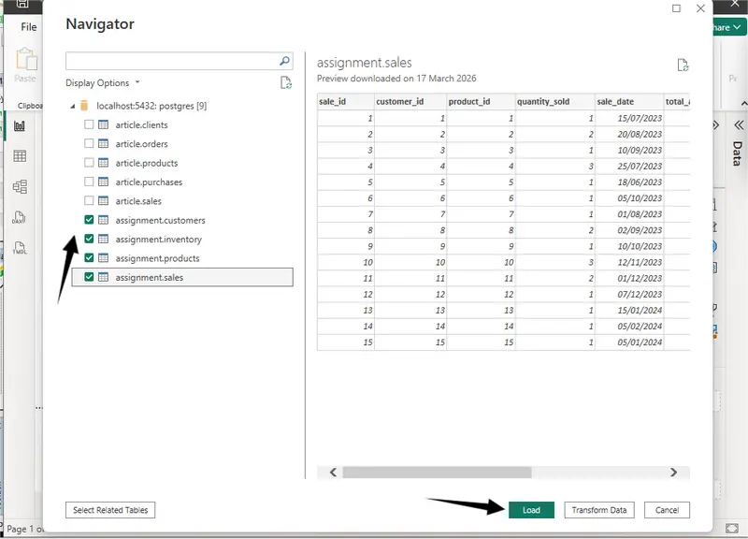Open Table view icon in left sidebar
The image size is (748, 539).
(x=20, y=156)
